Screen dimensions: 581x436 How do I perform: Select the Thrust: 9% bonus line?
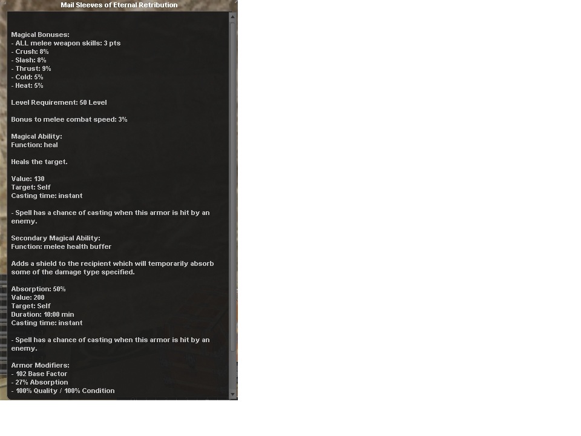click(x=31, y=68)
